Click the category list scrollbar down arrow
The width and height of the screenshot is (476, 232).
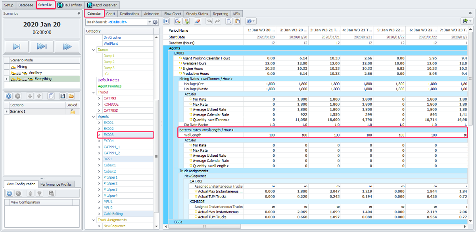coord(156,227)
